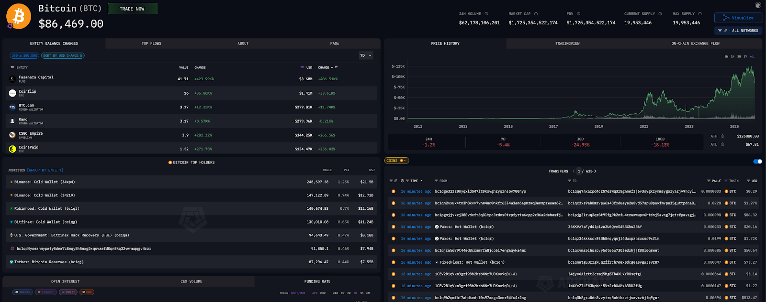Viewport: 766px width, 302px height.
Task: Open FixedFloat: Hot Wallet (bc1qn) sender link
Action: 472,262
